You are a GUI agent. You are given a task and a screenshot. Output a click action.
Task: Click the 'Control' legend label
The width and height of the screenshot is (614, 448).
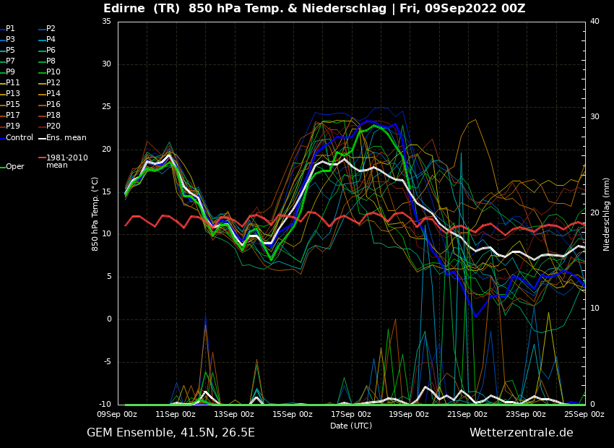[20, 137]
